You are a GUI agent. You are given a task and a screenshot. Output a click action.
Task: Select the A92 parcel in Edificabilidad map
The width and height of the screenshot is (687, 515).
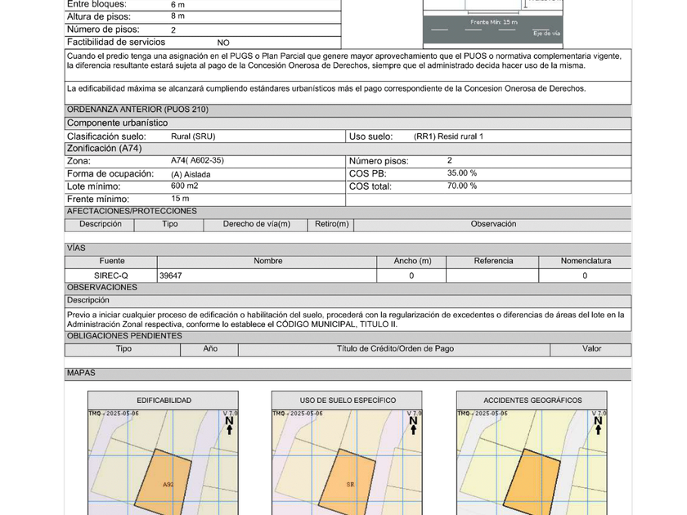click(163, 484)
